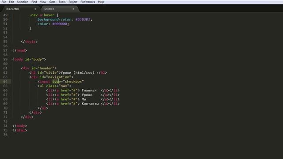283x159 pixels.
Task: Open the Goto menu
Action: point(52,2)
